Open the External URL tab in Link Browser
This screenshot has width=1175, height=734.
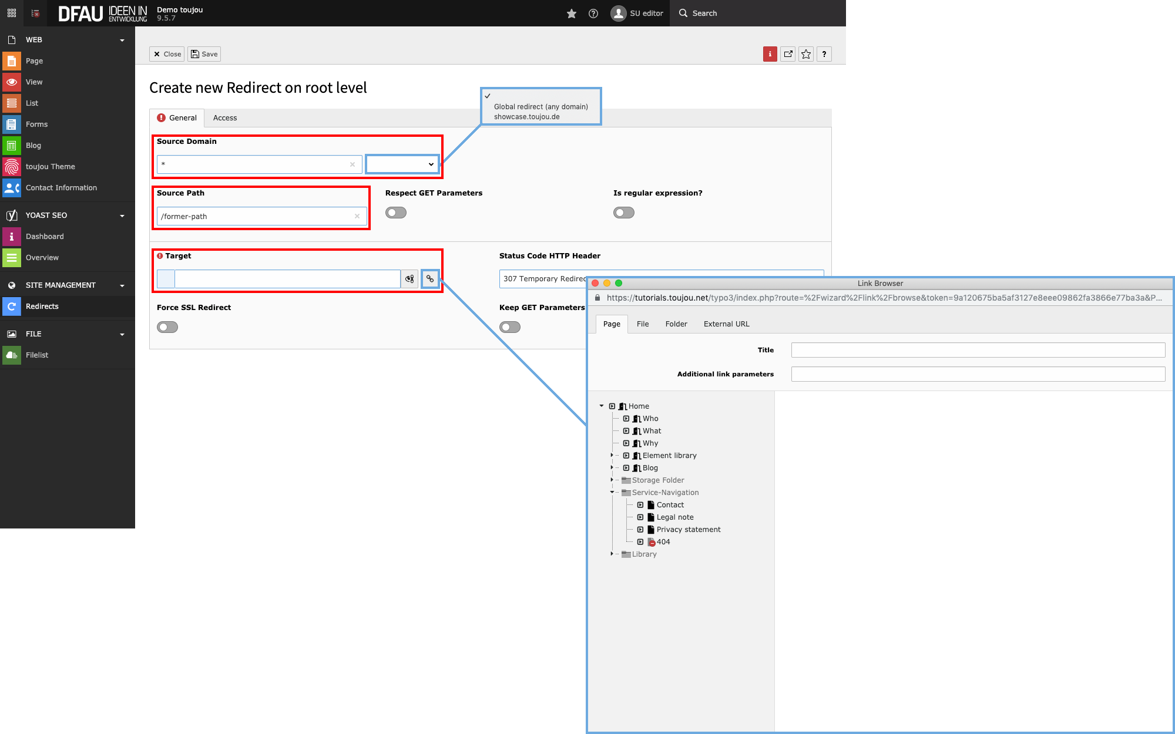pos(726,324)
